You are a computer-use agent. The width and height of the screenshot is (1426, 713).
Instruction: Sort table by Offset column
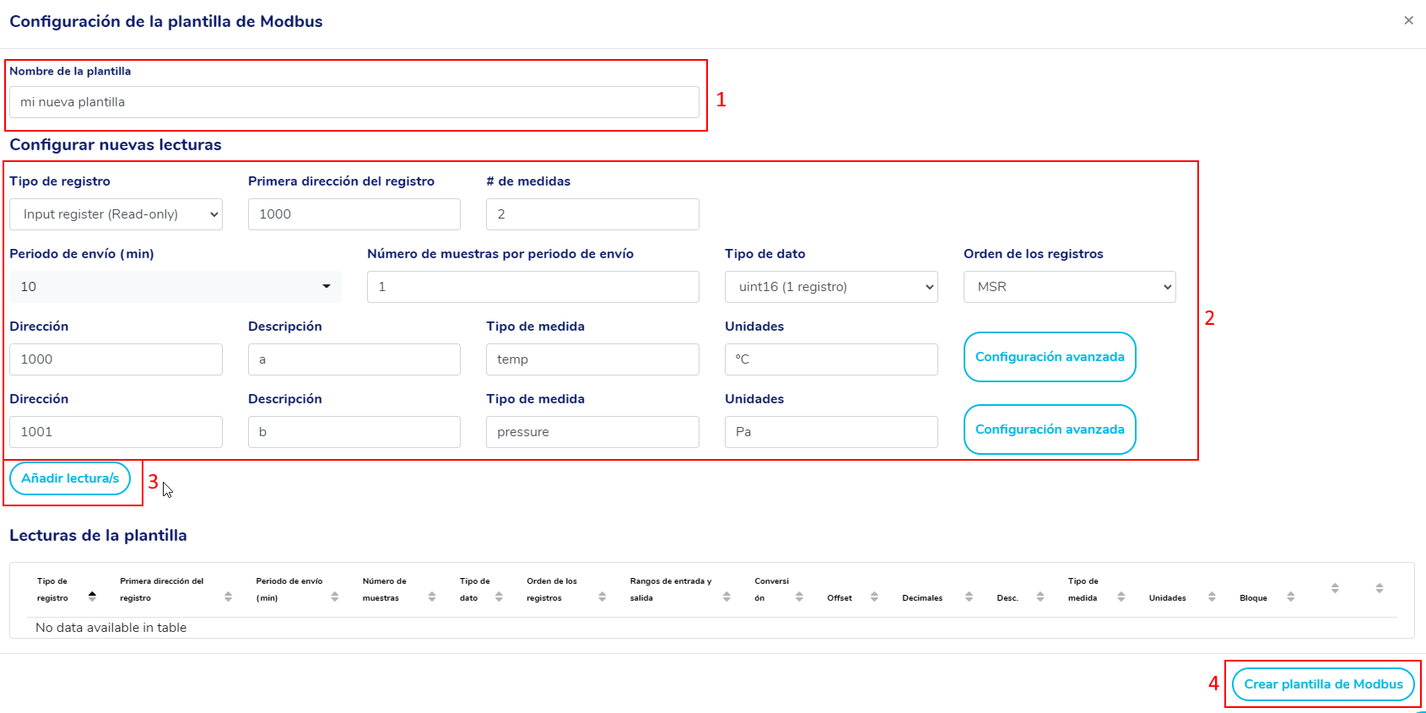click(x=840, y=597)
